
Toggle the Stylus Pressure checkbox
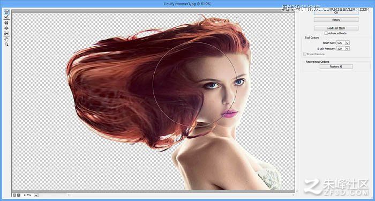pyautogui.click(x=305, y=54)
